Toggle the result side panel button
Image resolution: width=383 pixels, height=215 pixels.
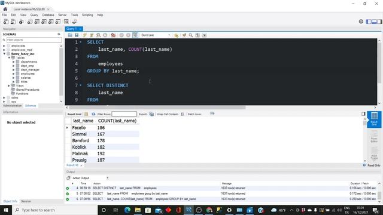tap(363, 114)
